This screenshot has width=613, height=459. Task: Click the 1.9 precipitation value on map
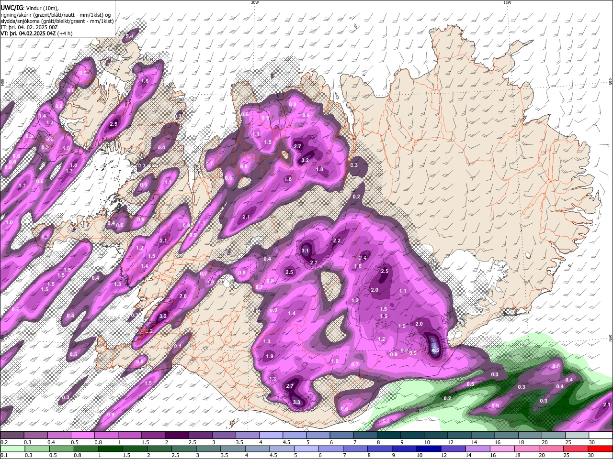click(x=270, y=356)
